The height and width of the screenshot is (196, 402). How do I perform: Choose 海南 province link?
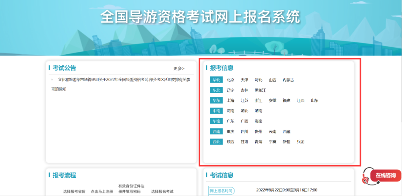pos(258,121)
